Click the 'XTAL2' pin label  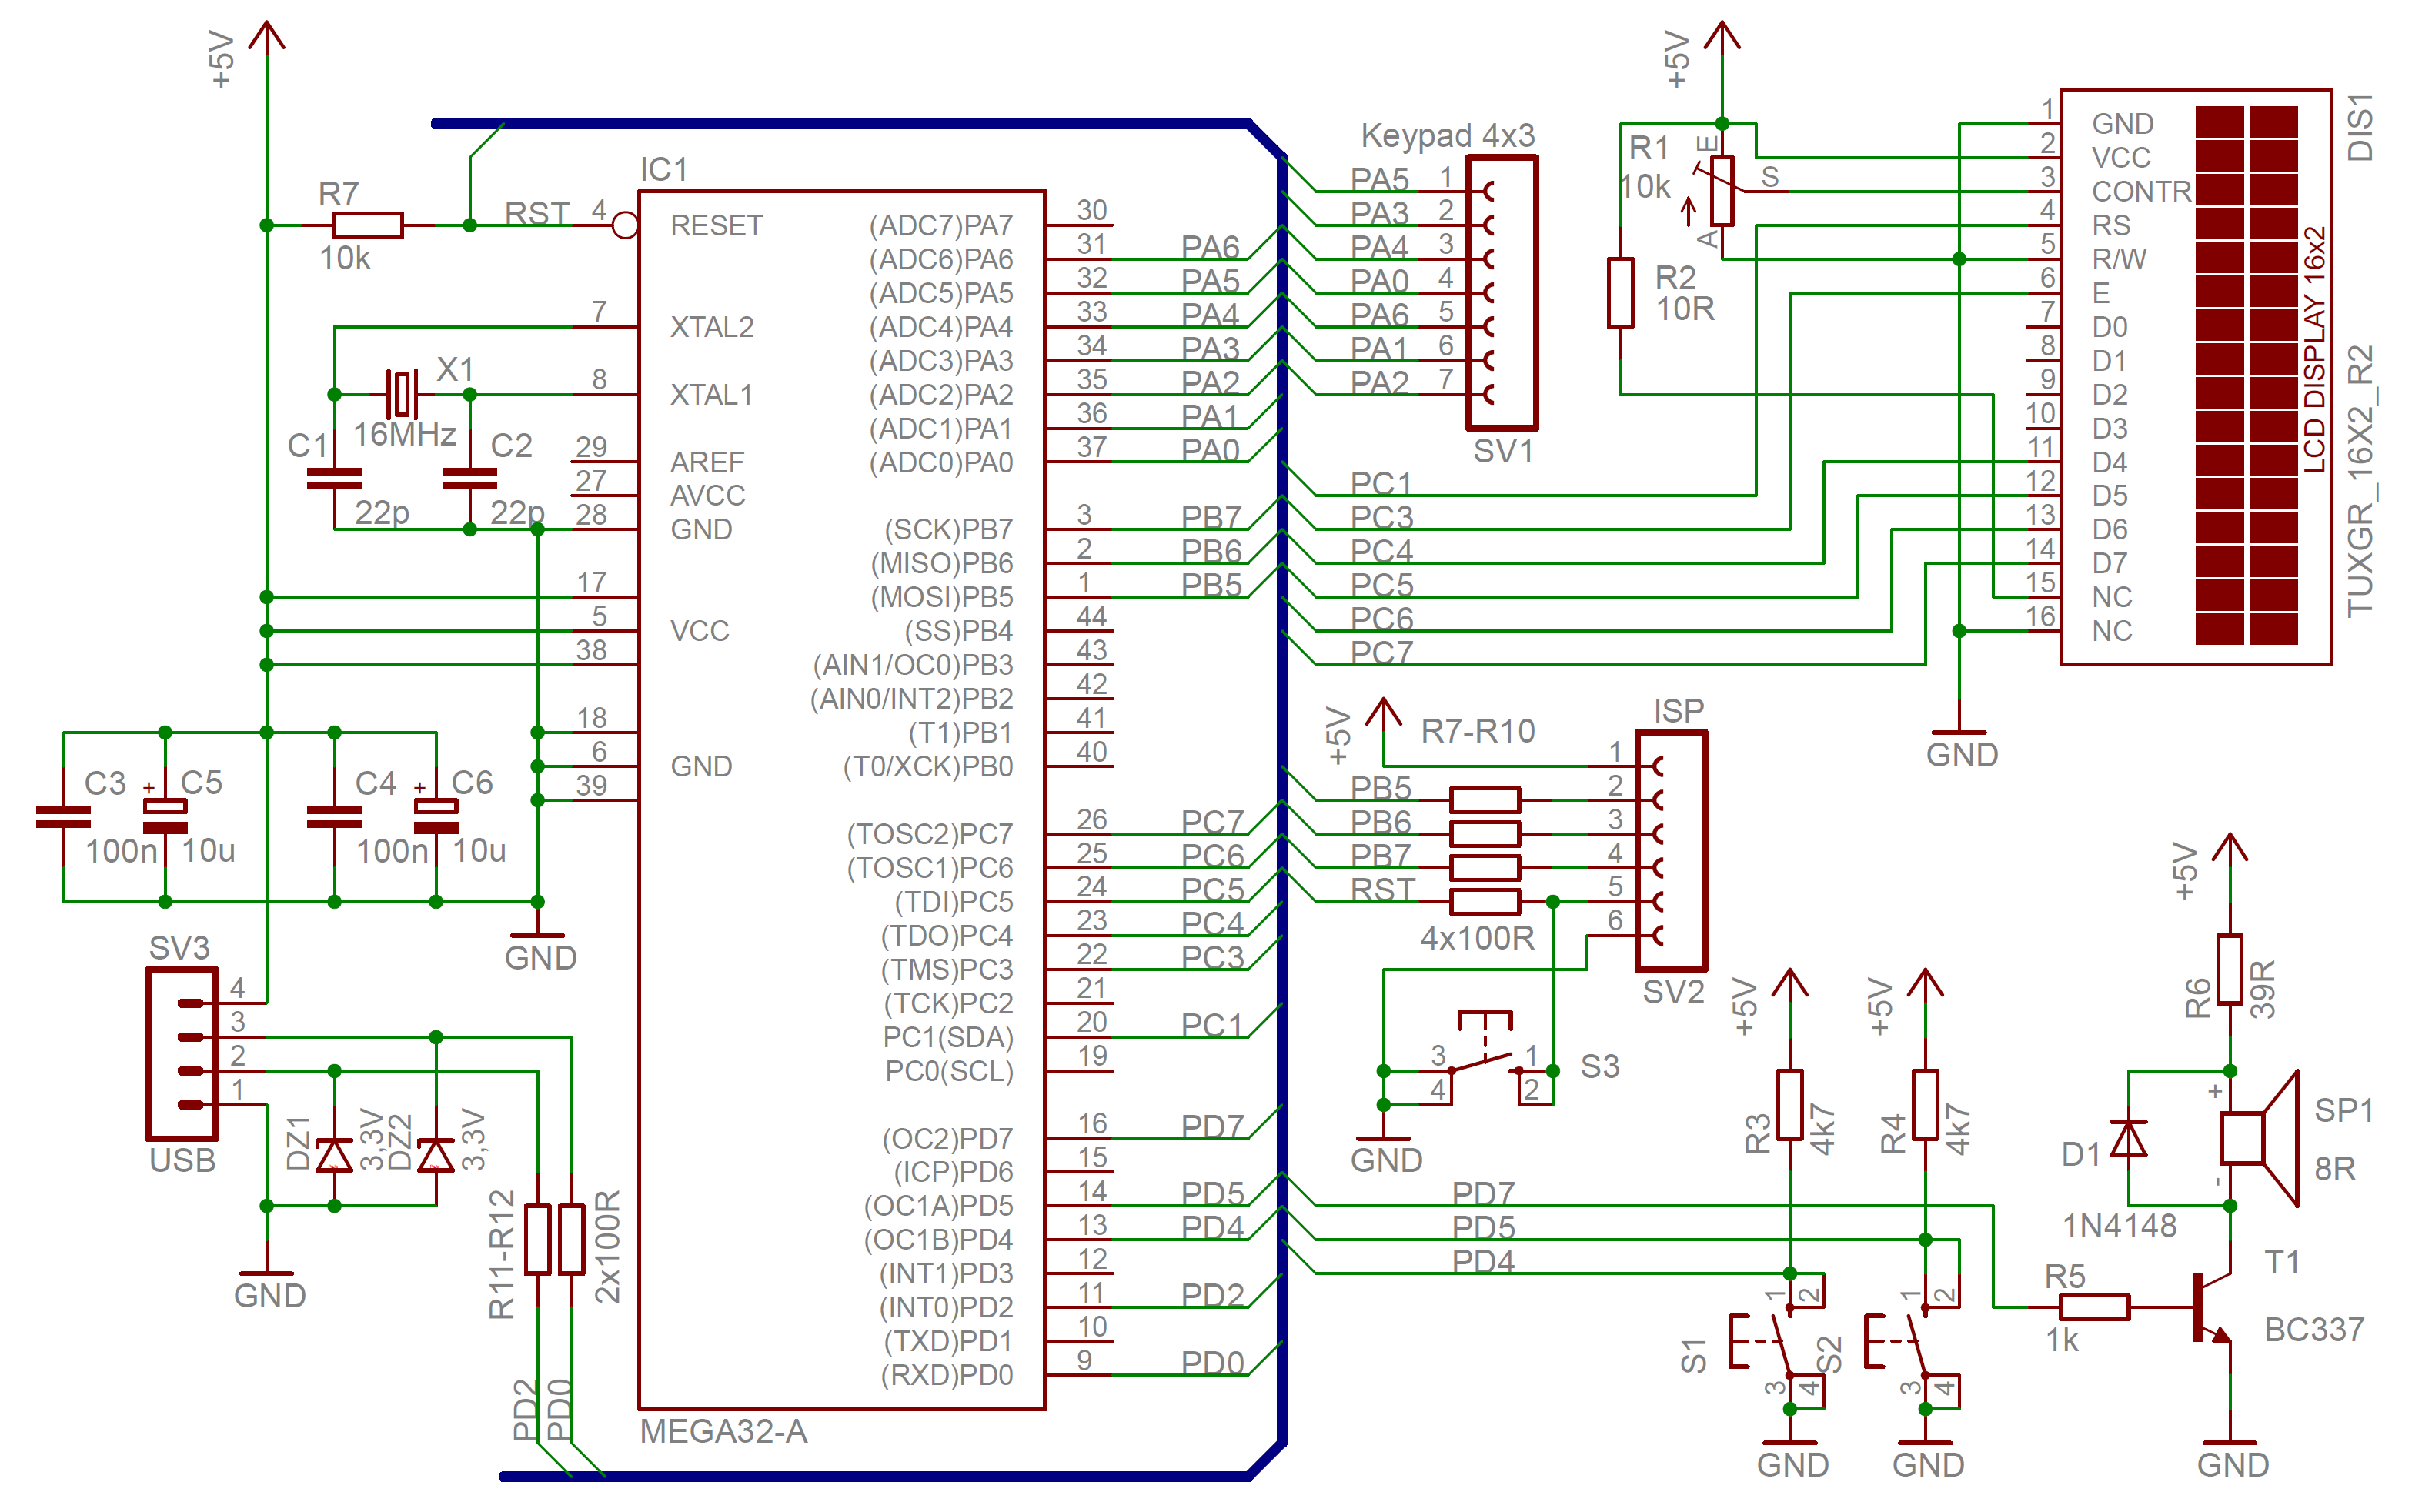click(x=712, y=327)
